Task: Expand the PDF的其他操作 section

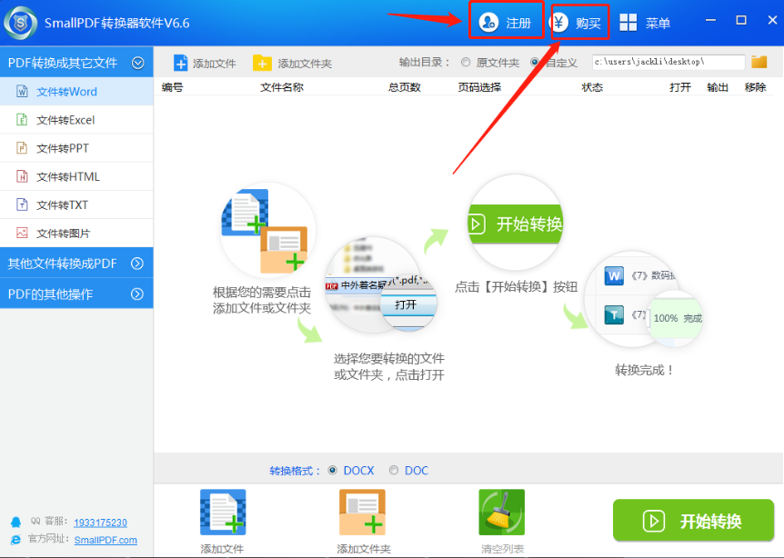Action: (x=76, y=294)
